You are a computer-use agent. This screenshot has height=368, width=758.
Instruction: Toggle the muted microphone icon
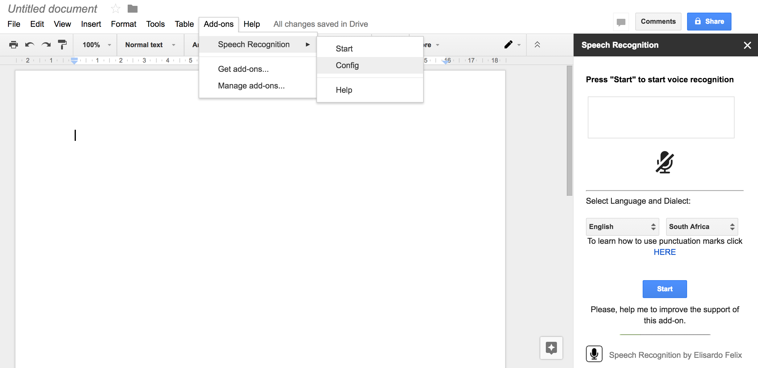665,162
